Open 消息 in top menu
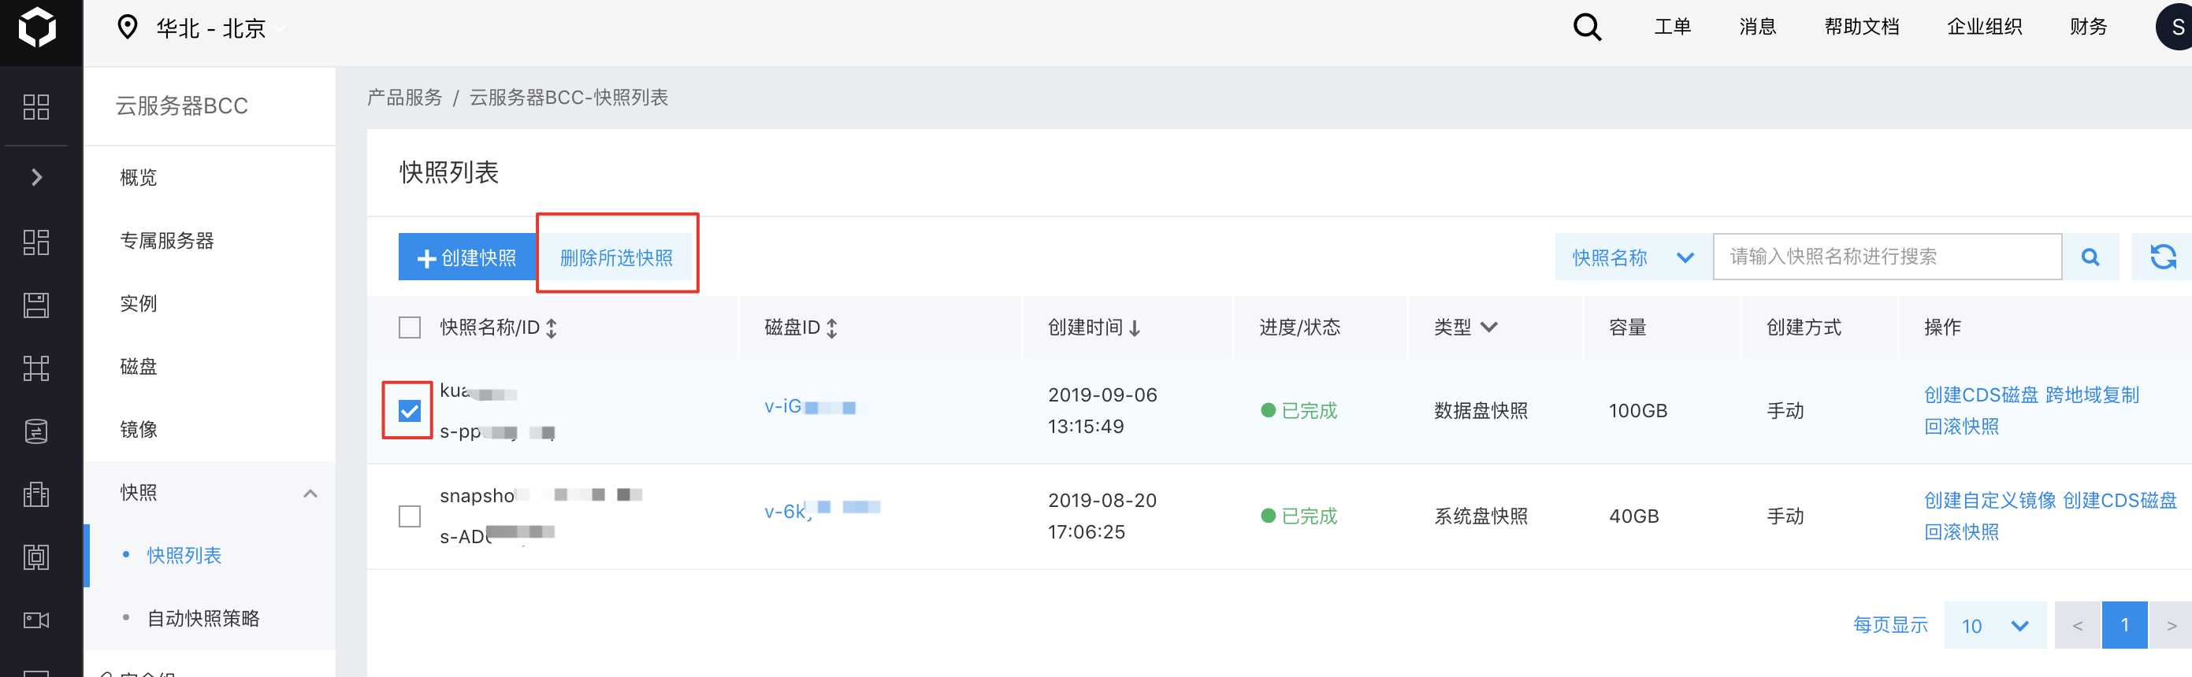The width and height of the screenshot is (2192, 677). [1757, 26]
